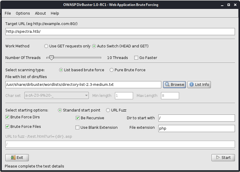
Task: Click the 10 Threads label
Action: tap(118, 58)
